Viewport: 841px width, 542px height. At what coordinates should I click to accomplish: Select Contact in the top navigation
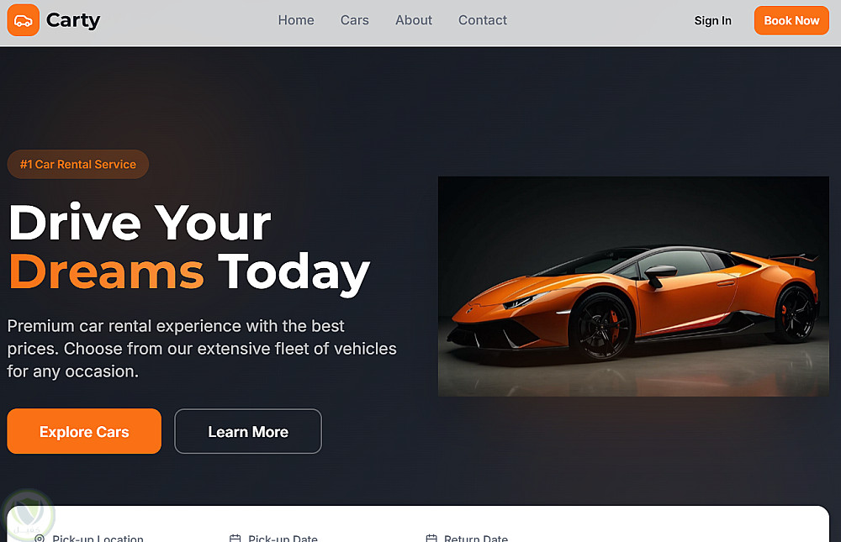pos(482,20)
